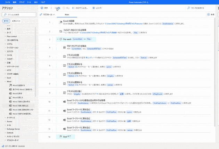The height and width of the screenshot is (149, 219).
Task: Collapse the Word action group
Action: (x=5, y=82)
